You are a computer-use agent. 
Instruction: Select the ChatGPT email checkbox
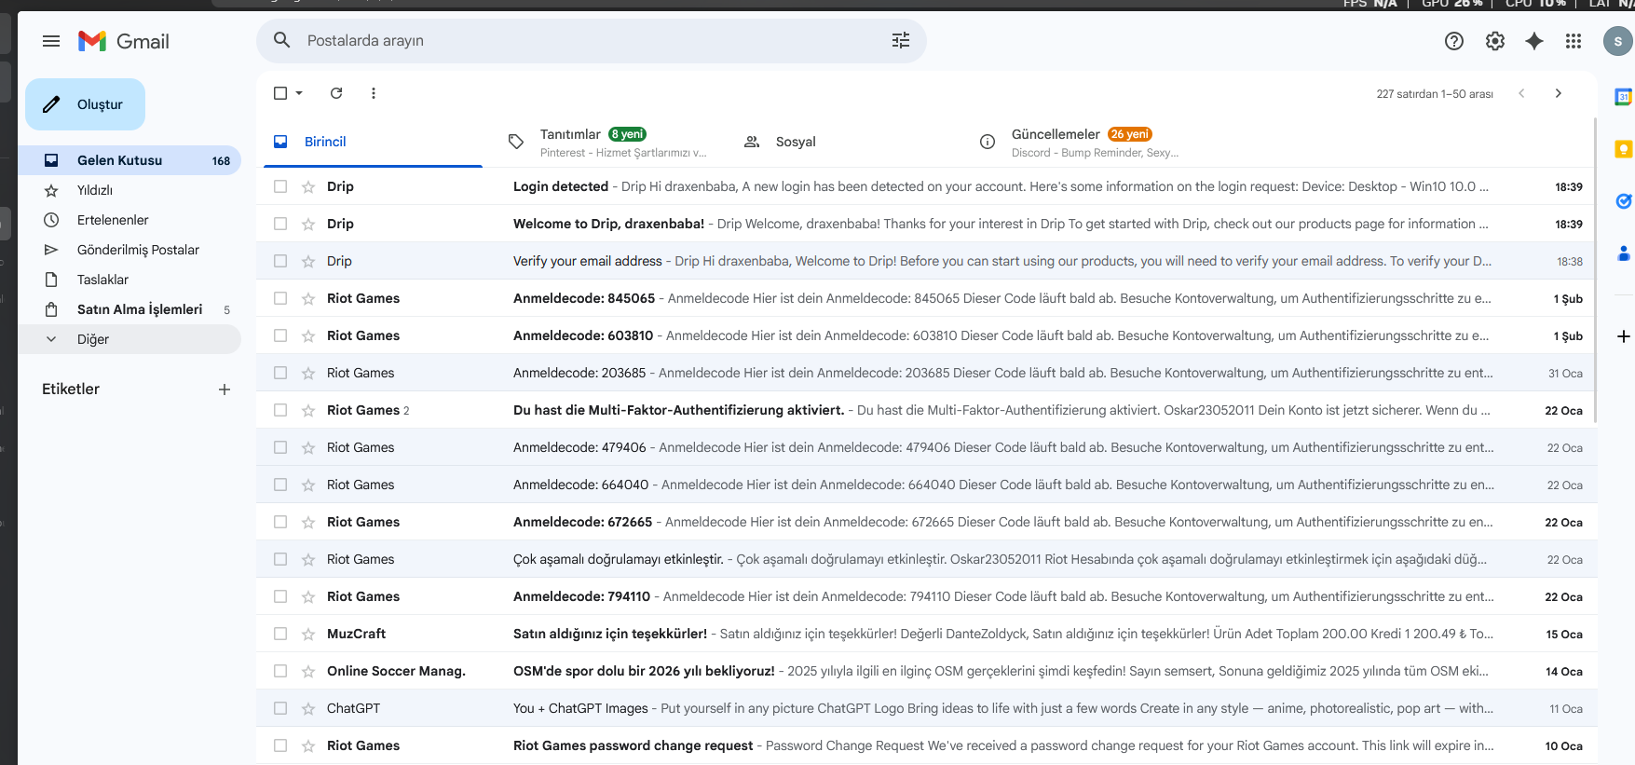[280, 708]
